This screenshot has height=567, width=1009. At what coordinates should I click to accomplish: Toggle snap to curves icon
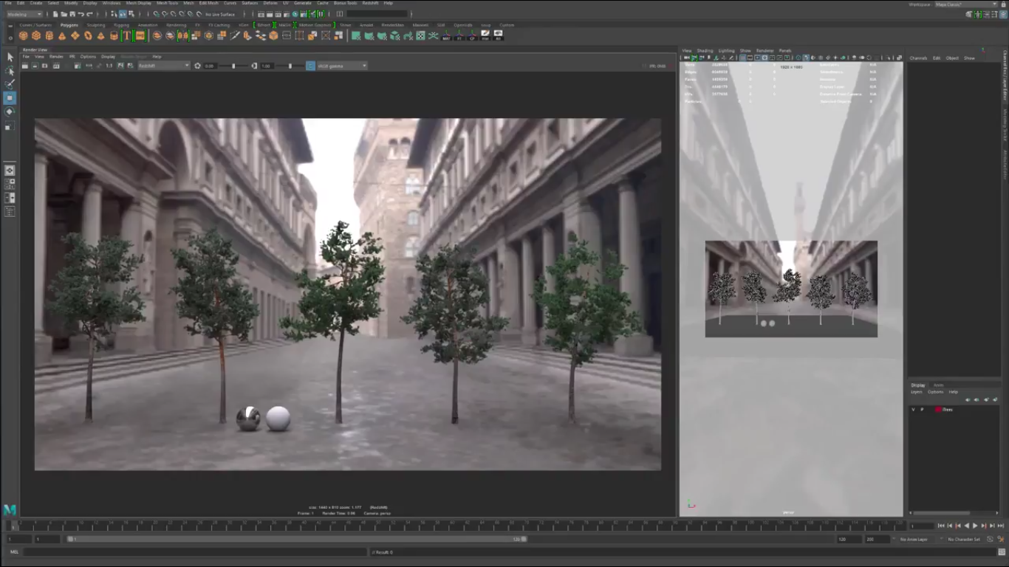(x=164, y=14)
